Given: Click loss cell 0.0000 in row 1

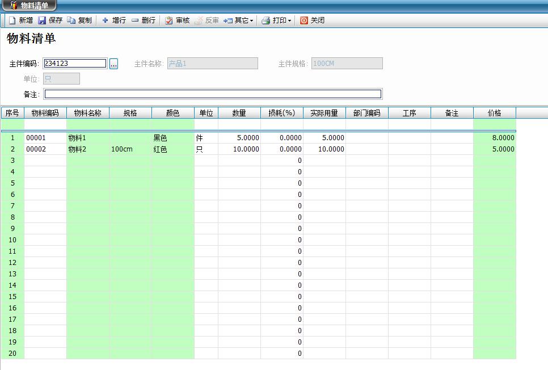Looking at the screenshot, I should [282, 138].
